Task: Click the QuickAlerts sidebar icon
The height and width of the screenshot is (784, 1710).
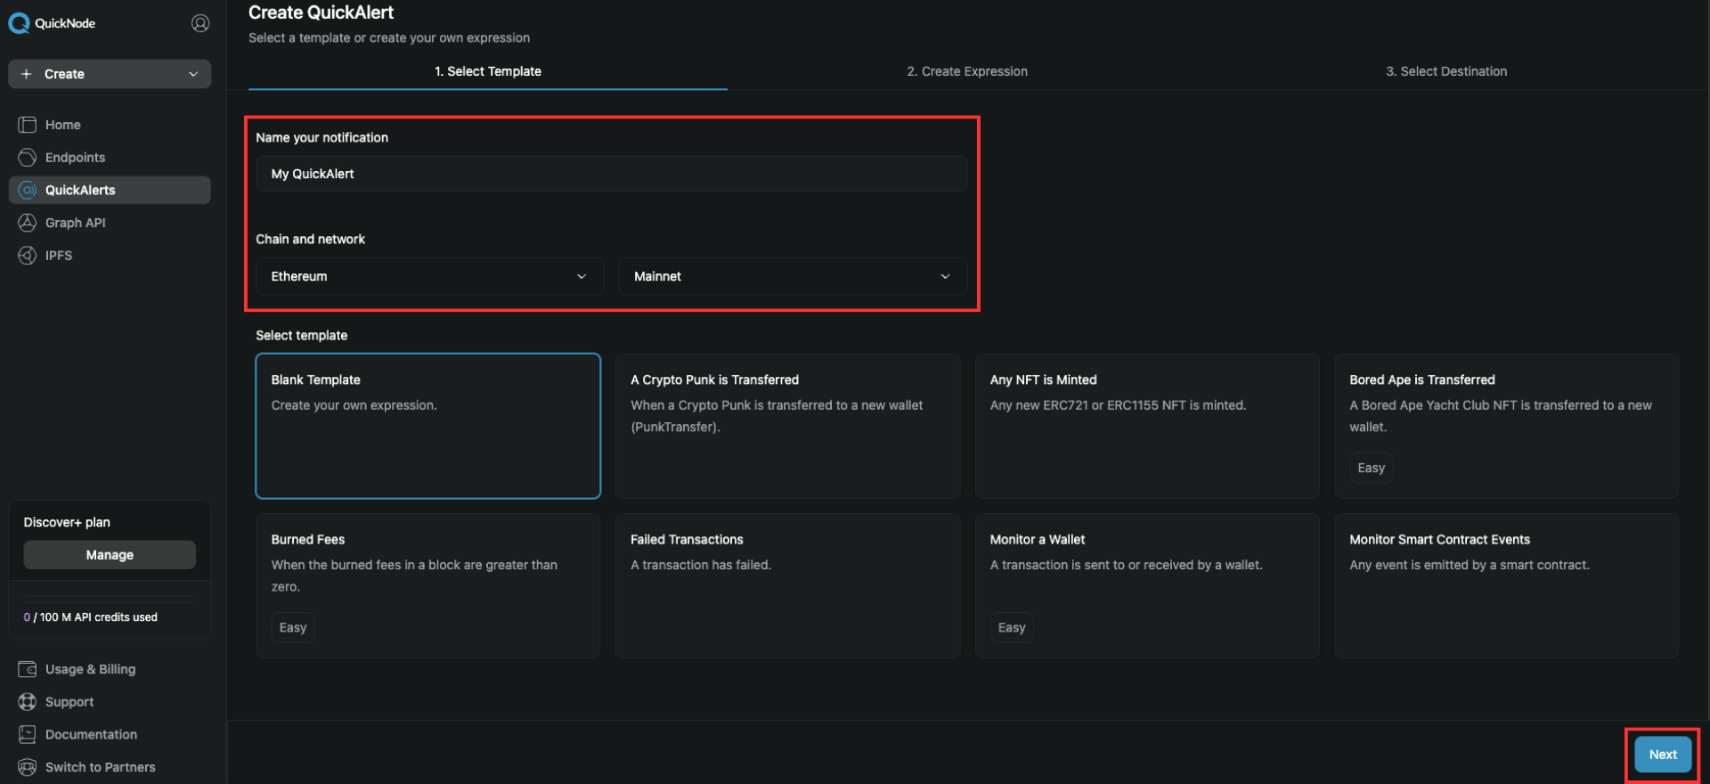Action: click(x=28, y=190)
